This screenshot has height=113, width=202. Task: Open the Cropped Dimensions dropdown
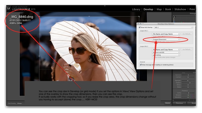[166, 39]
